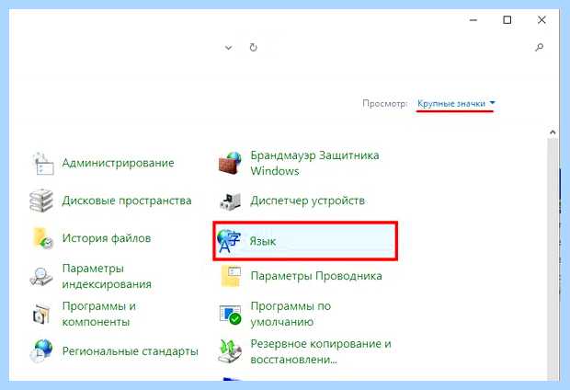Click the Язык globe-letter icon
Screen dimensions: 570x390
(229, 241)
